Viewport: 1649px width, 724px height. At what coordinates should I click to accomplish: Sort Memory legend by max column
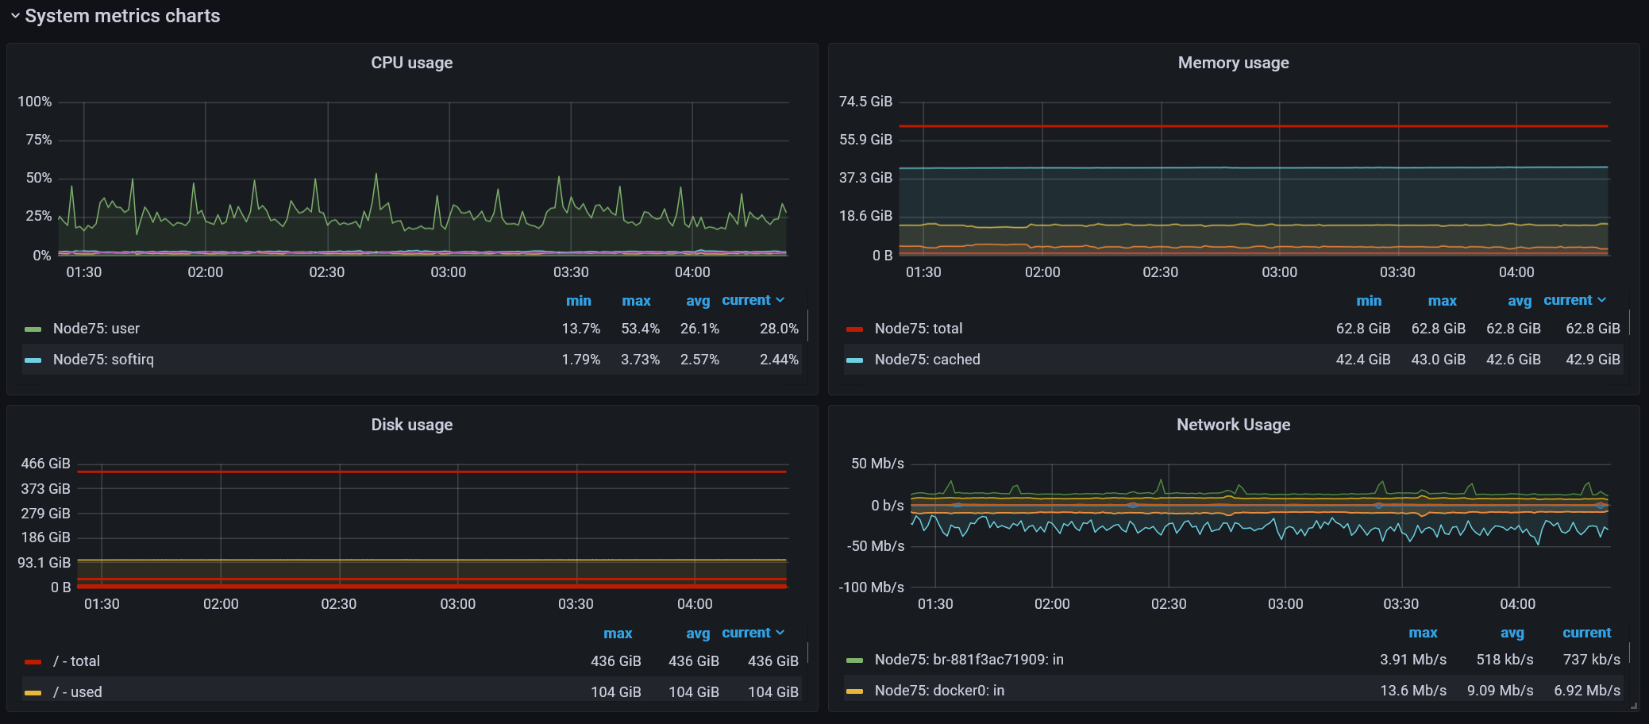[x=1442, y=301]
